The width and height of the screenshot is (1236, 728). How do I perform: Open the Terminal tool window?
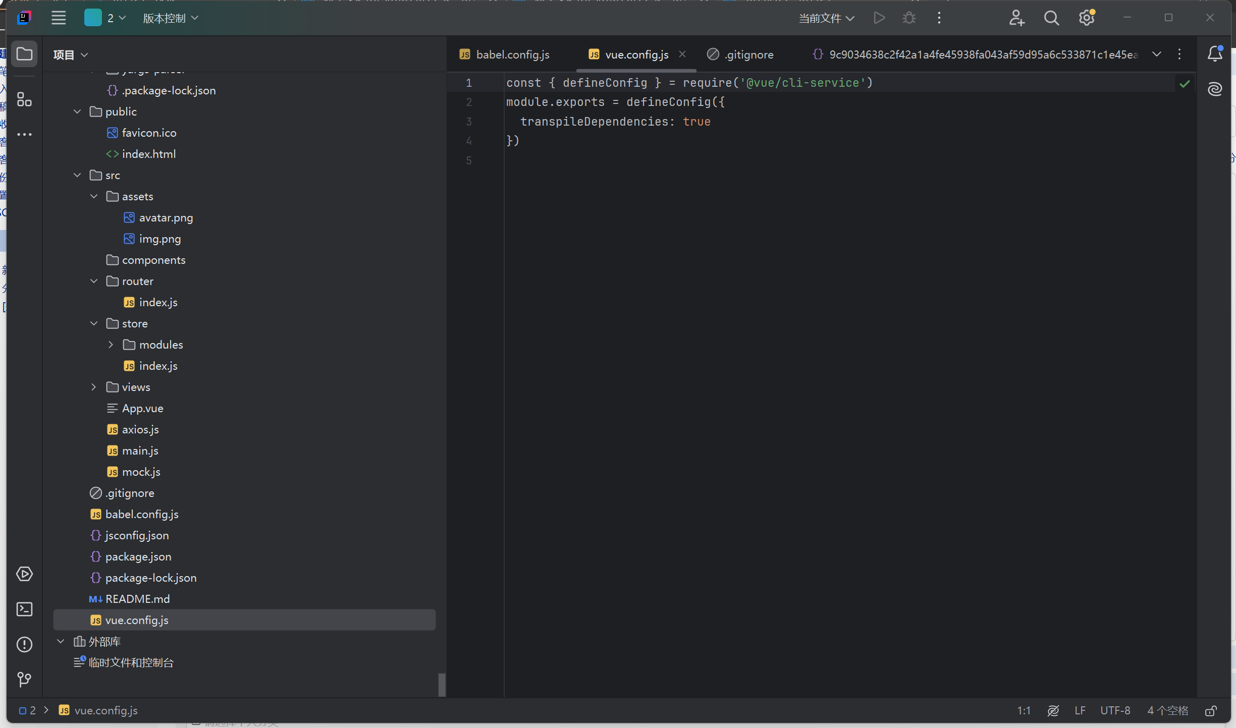click(24, 609)
